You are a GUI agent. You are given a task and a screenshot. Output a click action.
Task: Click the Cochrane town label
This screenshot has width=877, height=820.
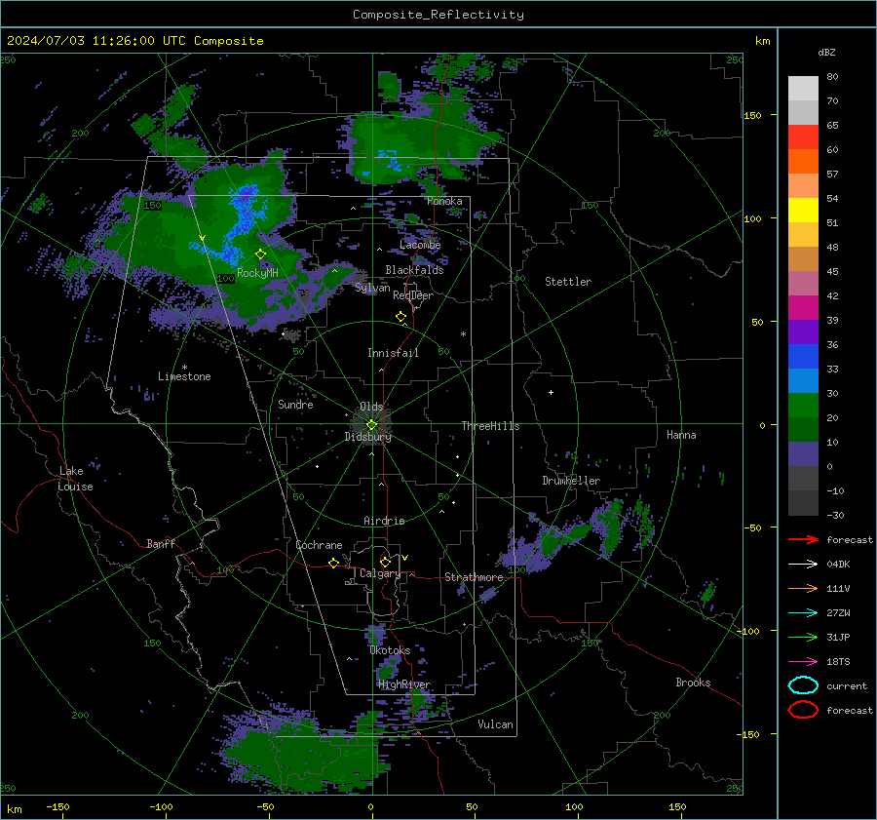pyautogui.click(x=319, y=545)
